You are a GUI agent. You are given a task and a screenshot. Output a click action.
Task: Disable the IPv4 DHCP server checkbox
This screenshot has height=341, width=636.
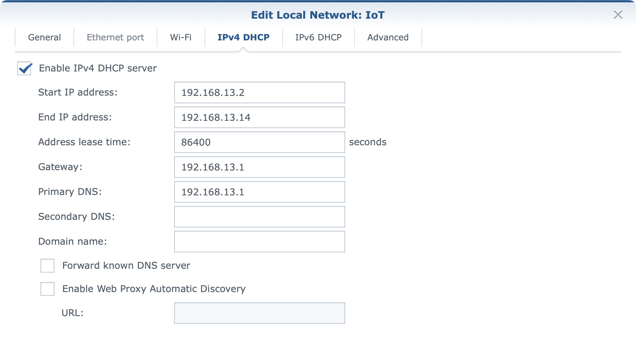coord(24,68)
